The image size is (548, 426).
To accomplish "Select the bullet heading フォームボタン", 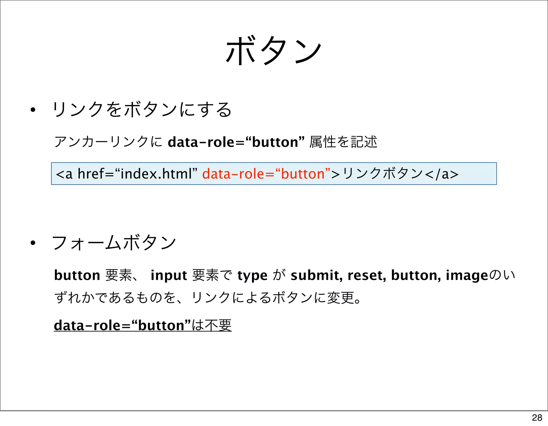I will tap(114, 243).
